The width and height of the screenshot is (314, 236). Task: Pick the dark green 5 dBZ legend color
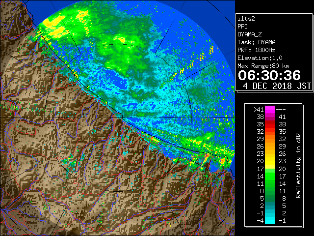[270, 198]
